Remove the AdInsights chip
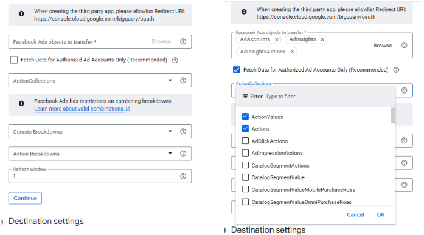The width and height of the screenshot is (424, 235). point(322,39)
